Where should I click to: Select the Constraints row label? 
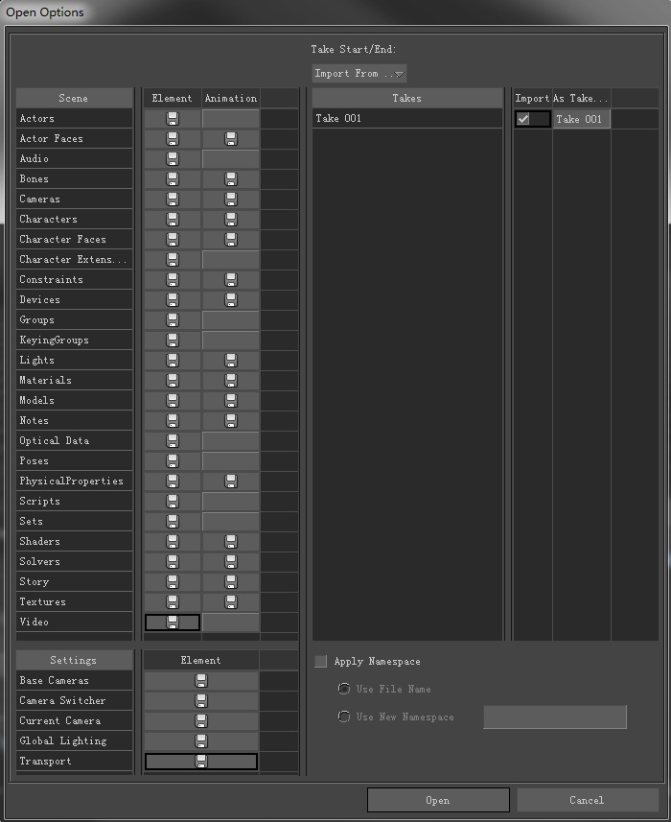(74, 280)
